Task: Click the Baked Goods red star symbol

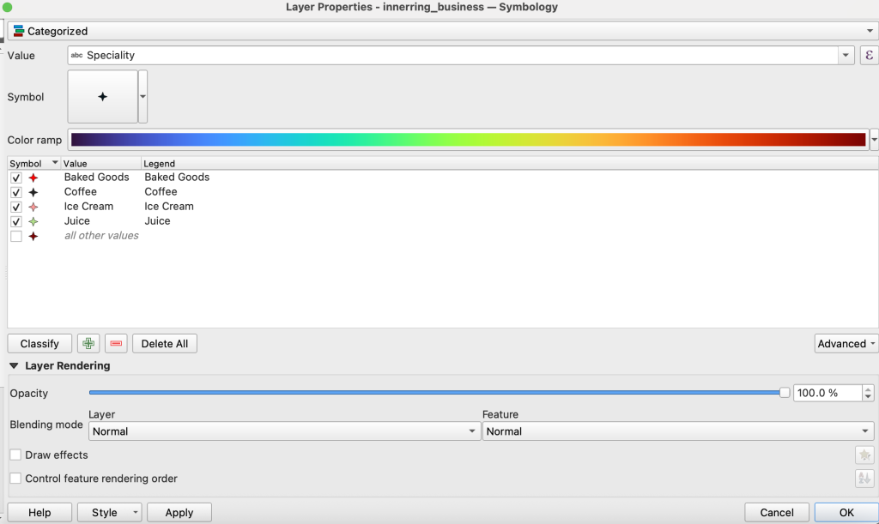Action: click(33, 178)
